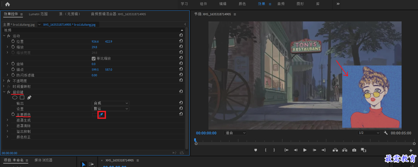This screenshot has height=167, width=418.
Task: Edit the 旋转 value 0.0
Action: point(94,64)
